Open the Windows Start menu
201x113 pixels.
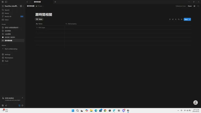click(x=73, y=111)
